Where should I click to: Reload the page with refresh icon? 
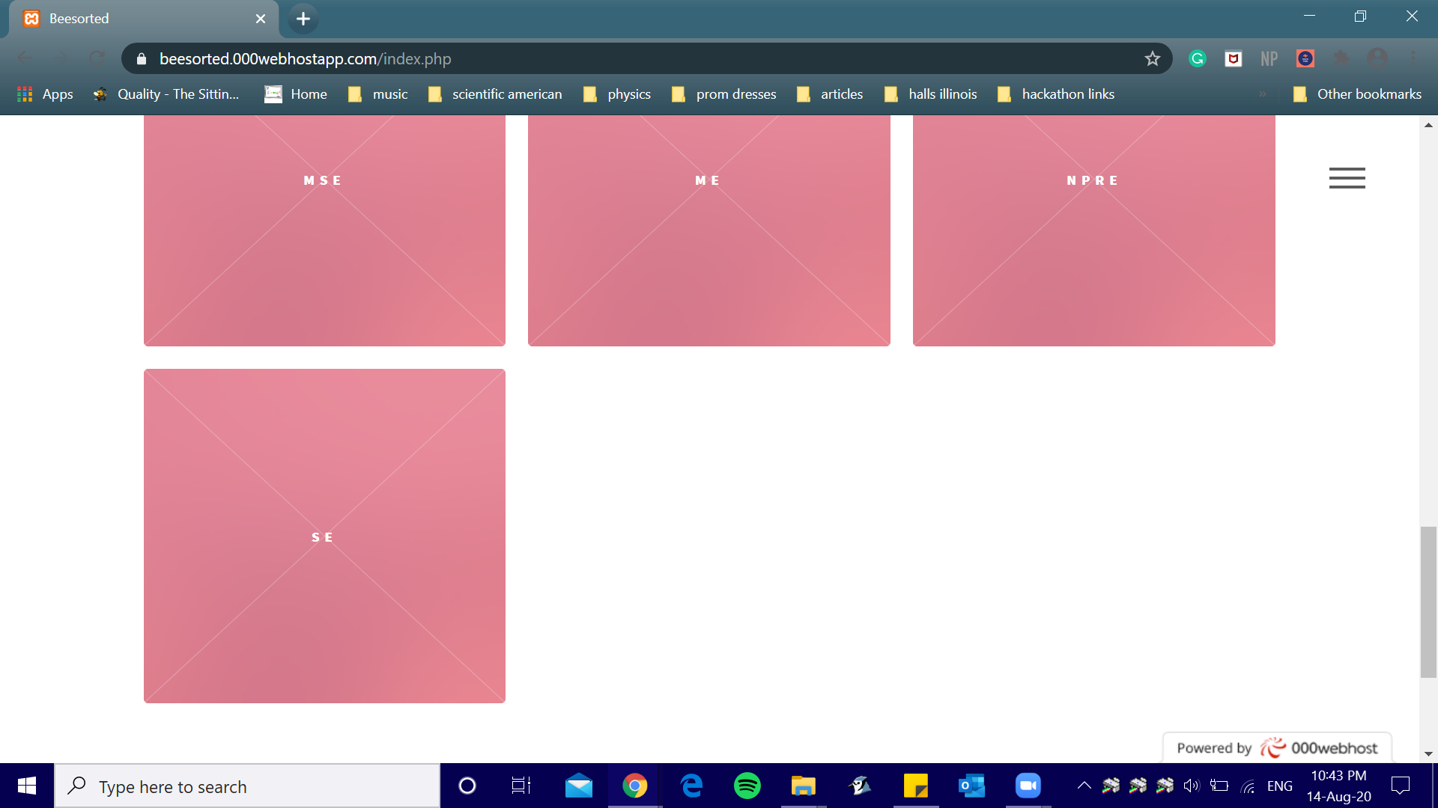(97, 58)
